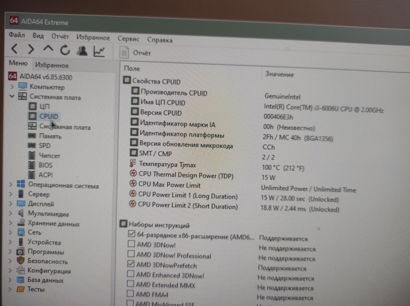Toggle the AMD 3DNow! Professional checkbox
The image size is (410, 306).
pyautogui.click(x=131, y=253)
